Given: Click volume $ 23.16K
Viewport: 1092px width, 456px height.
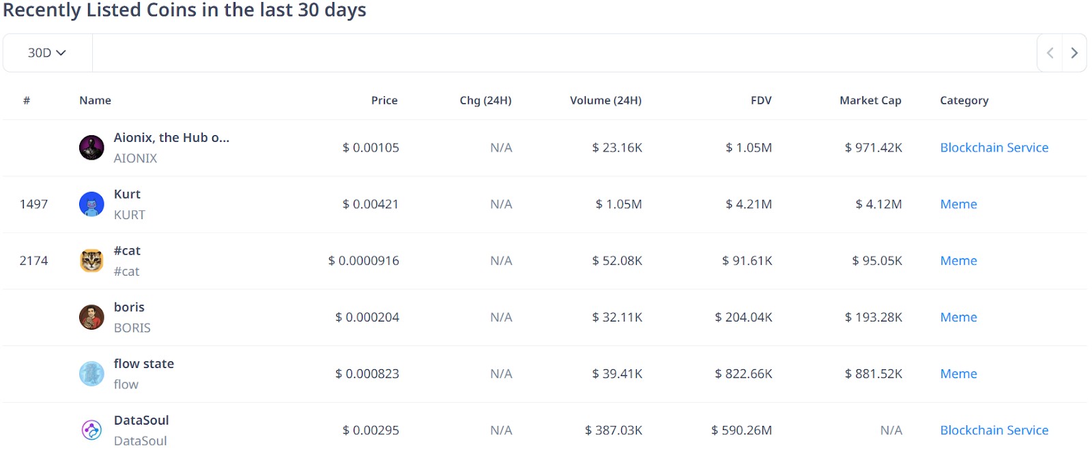Looking at the screenshot, I should 617,147.
